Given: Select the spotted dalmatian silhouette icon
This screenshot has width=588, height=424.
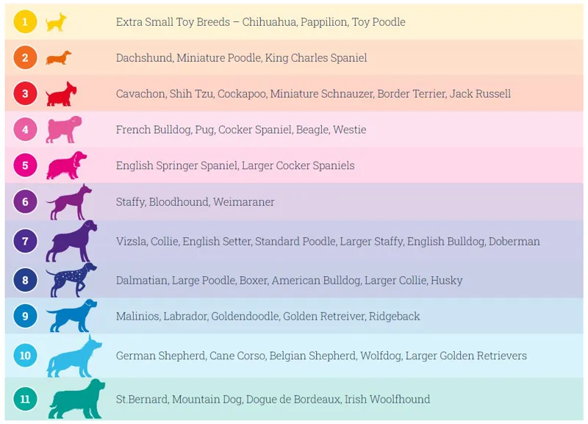Looking at the screenshot, I should point(71,280).
